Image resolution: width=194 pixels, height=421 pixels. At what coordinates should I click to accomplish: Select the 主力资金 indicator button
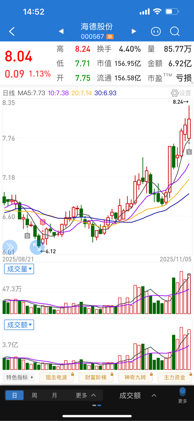175,377
